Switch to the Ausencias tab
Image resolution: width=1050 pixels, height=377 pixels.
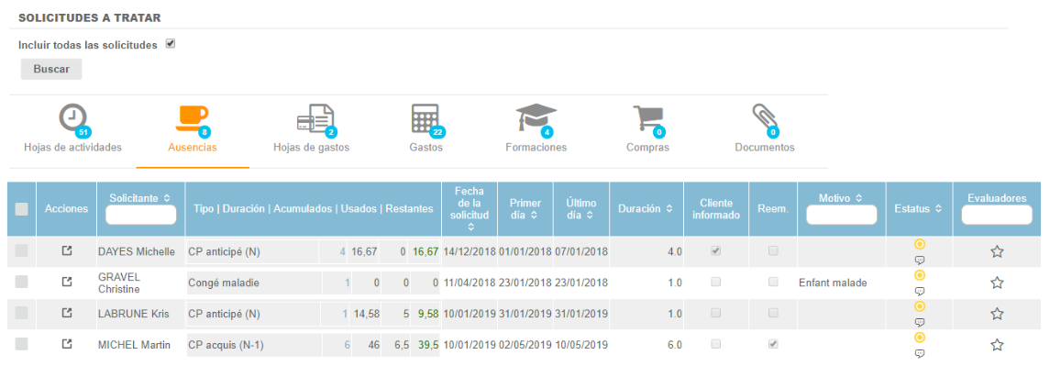(193, 128)
